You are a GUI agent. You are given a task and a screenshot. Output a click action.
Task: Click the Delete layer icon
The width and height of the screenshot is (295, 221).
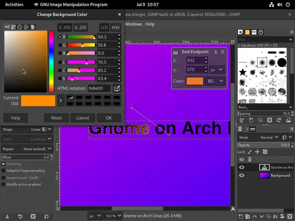coord(290,216)
